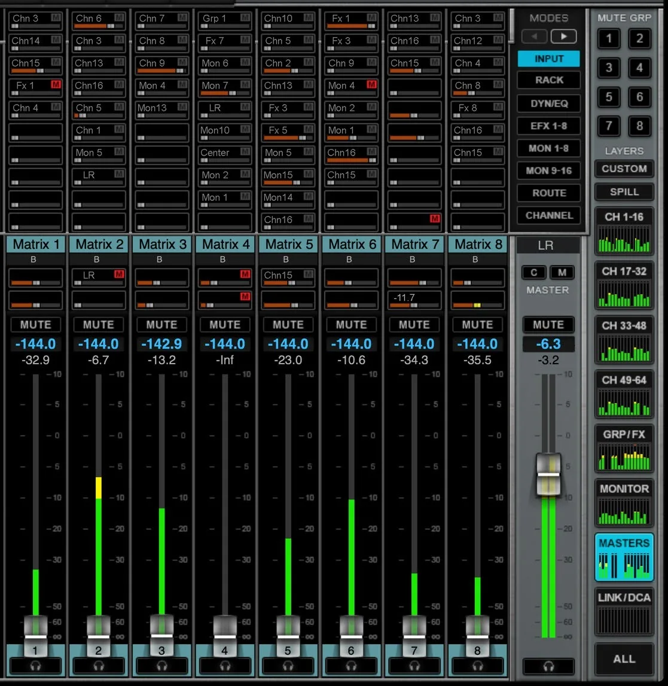Screen dimensions: 668x686
Task: Select the CHANNEL mode
Action: pos(549,215)
